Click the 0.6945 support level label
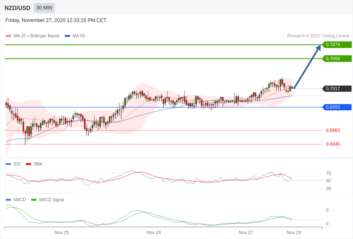The image size is (353, 239). pyautogui.click(x=333, y=144)
